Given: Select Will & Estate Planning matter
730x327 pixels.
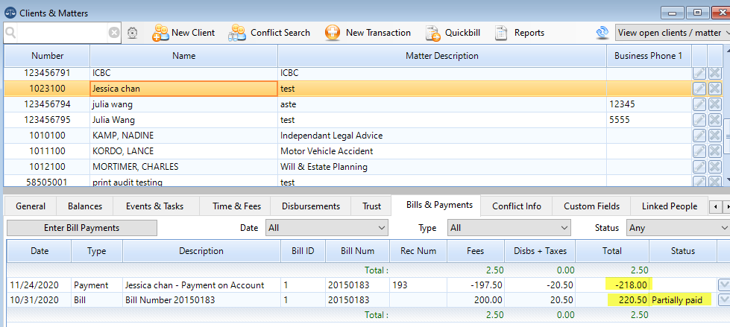Looking at the screenshot, I should (442, 167).
